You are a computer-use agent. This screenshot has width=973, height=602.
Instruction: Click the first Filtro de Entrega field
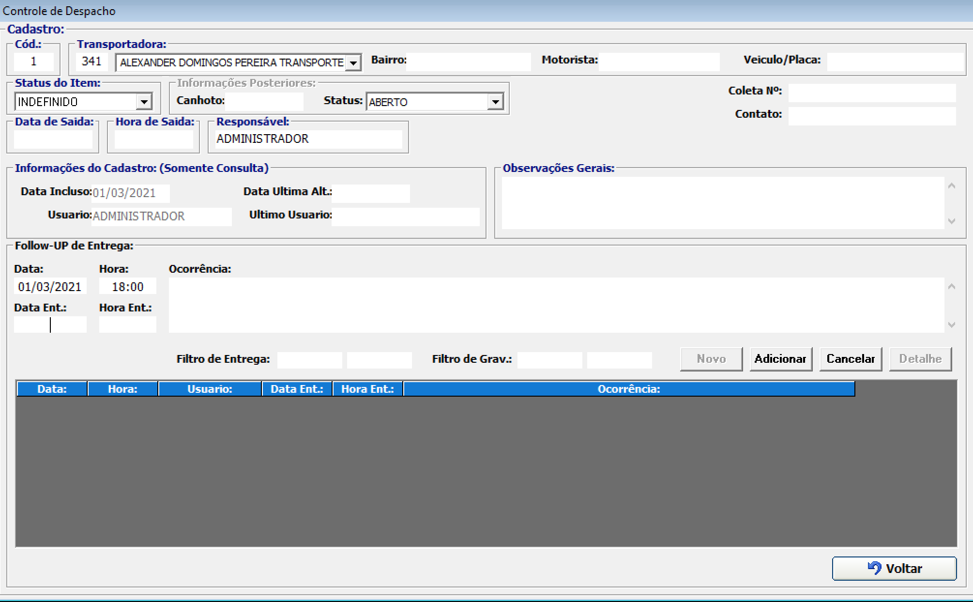click(x=309, y=360)
